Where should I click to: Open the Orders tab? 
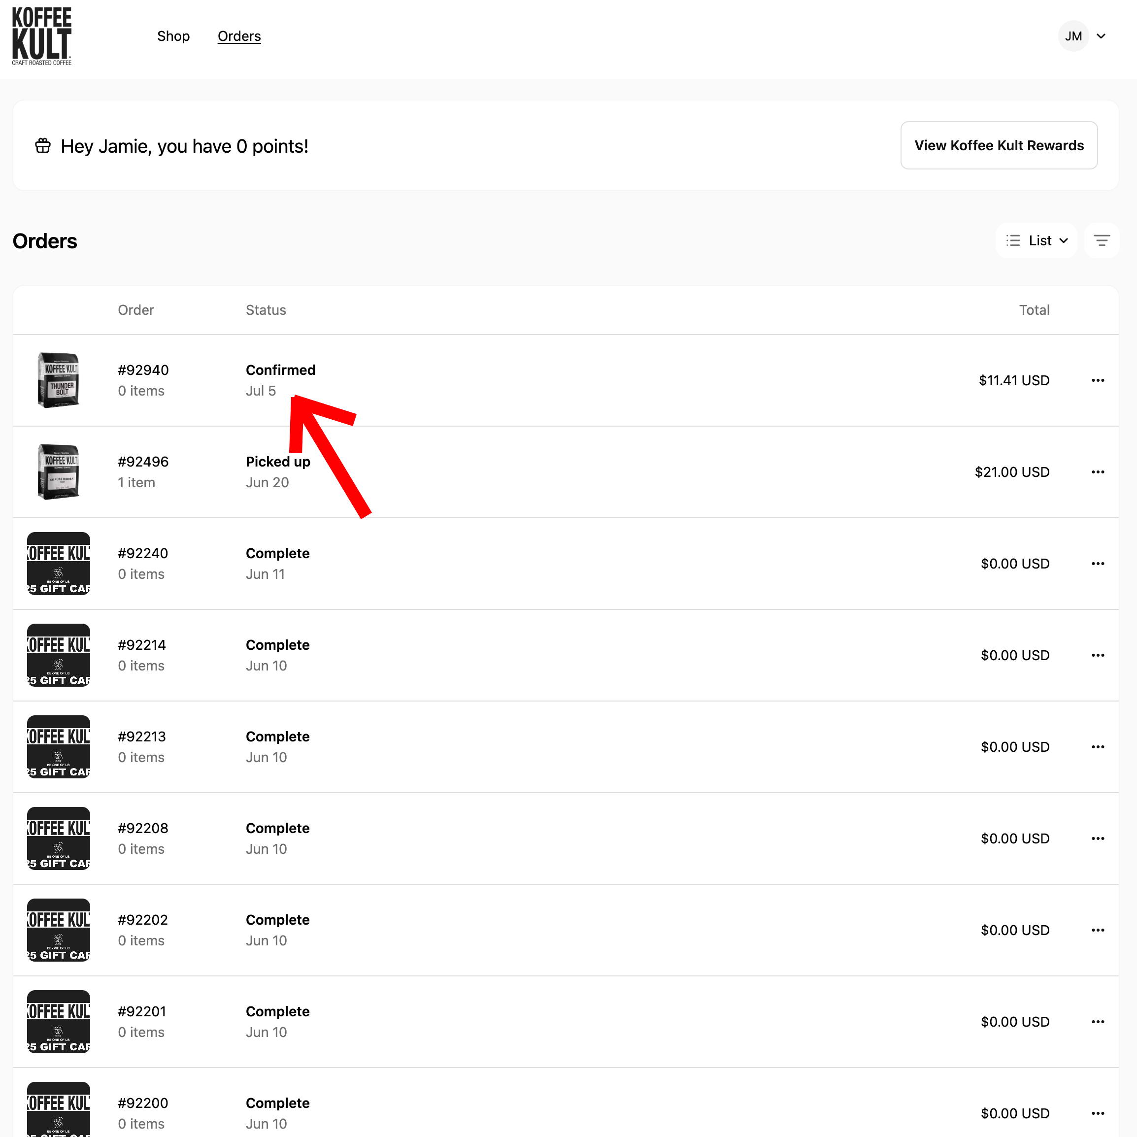(x=239, y=36)
